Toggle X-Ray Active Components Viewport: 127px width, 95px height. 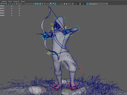coord(67,4)
